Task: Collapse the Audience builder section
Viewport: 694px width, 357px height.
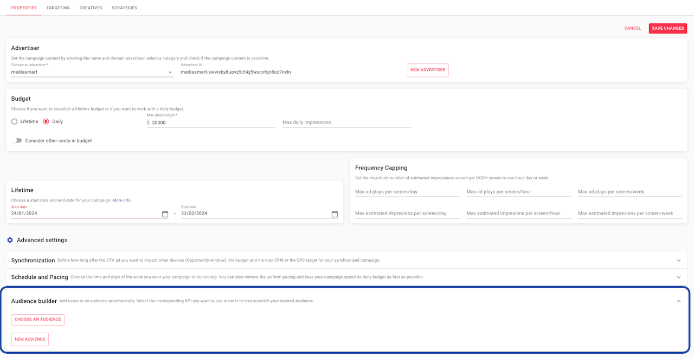Action: (x=678, y=301)
